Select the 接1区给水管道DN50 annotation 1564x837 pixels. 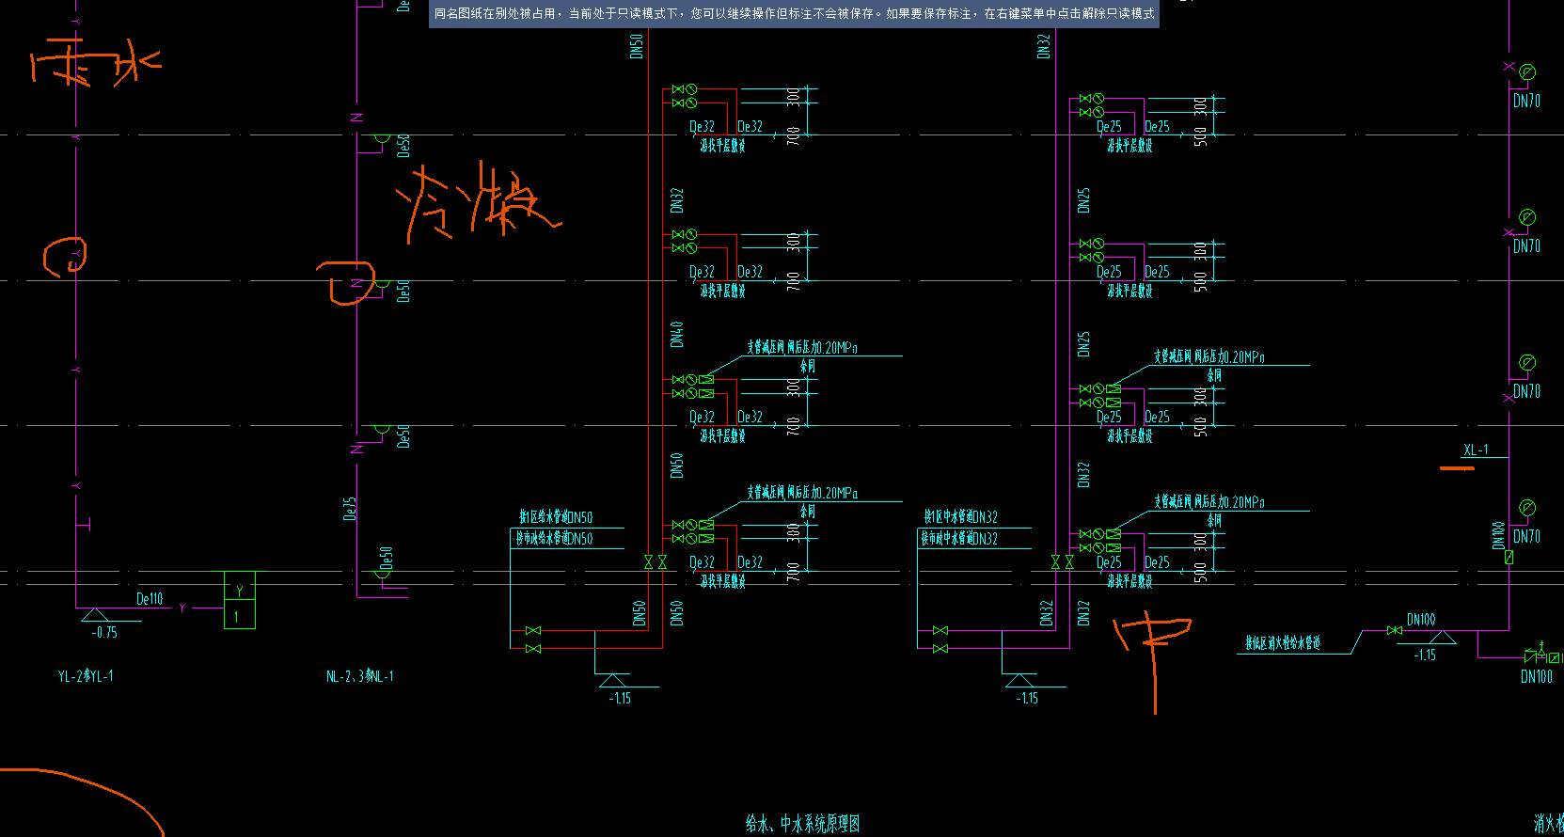[556, 517]
